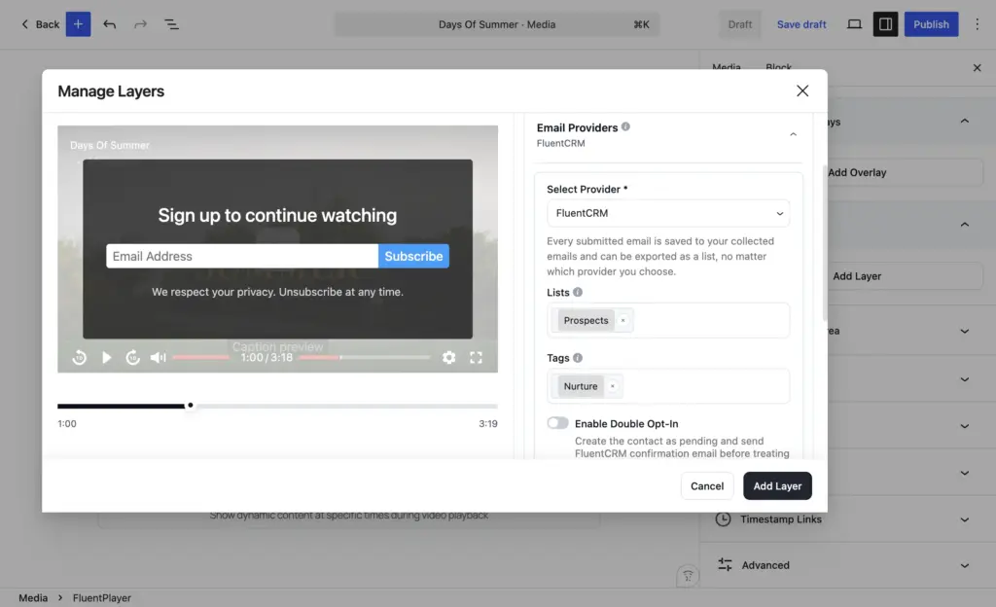Open the document overview list view

pyautogui.click(x=171, y=24)
